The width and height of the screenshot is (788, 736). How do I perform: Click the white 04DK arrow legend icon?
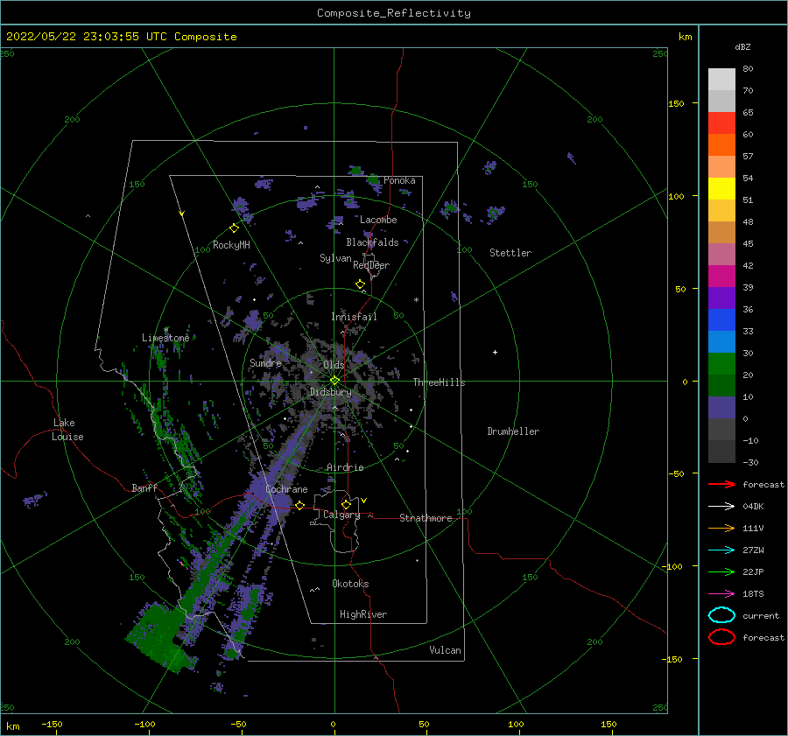pos(721,506)
